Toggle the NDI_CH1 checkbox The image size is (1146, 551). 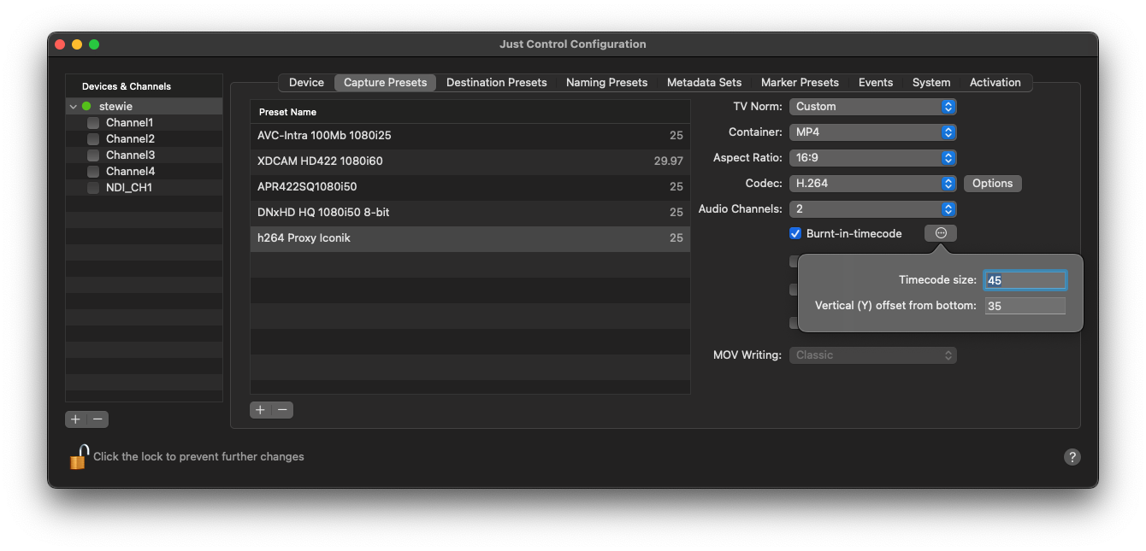pos(93,188)
